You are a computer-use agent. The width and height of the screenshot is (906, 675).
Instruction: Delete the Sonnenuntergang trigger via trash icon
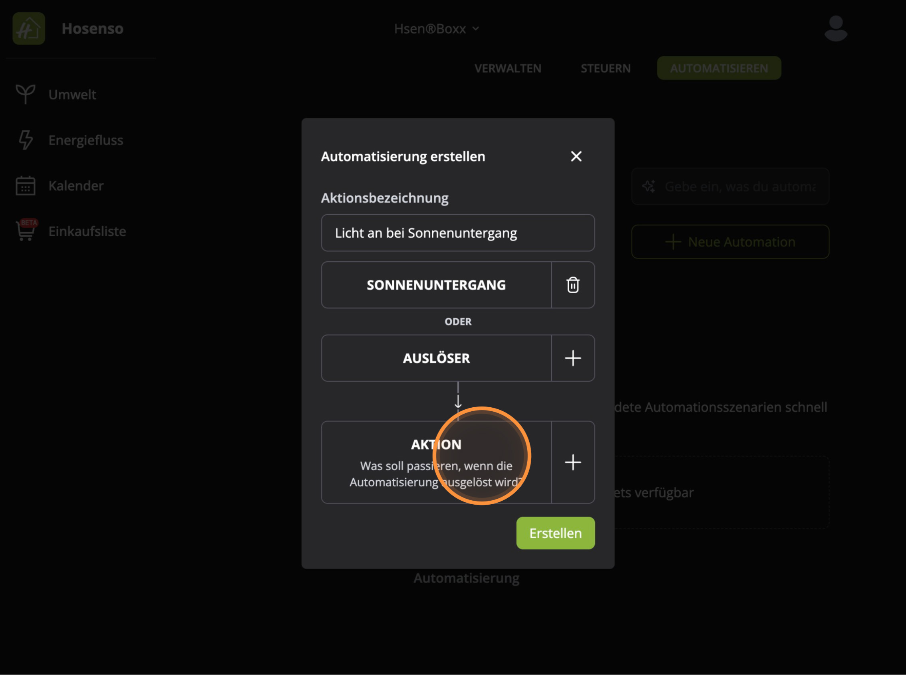tap(572, 285)
